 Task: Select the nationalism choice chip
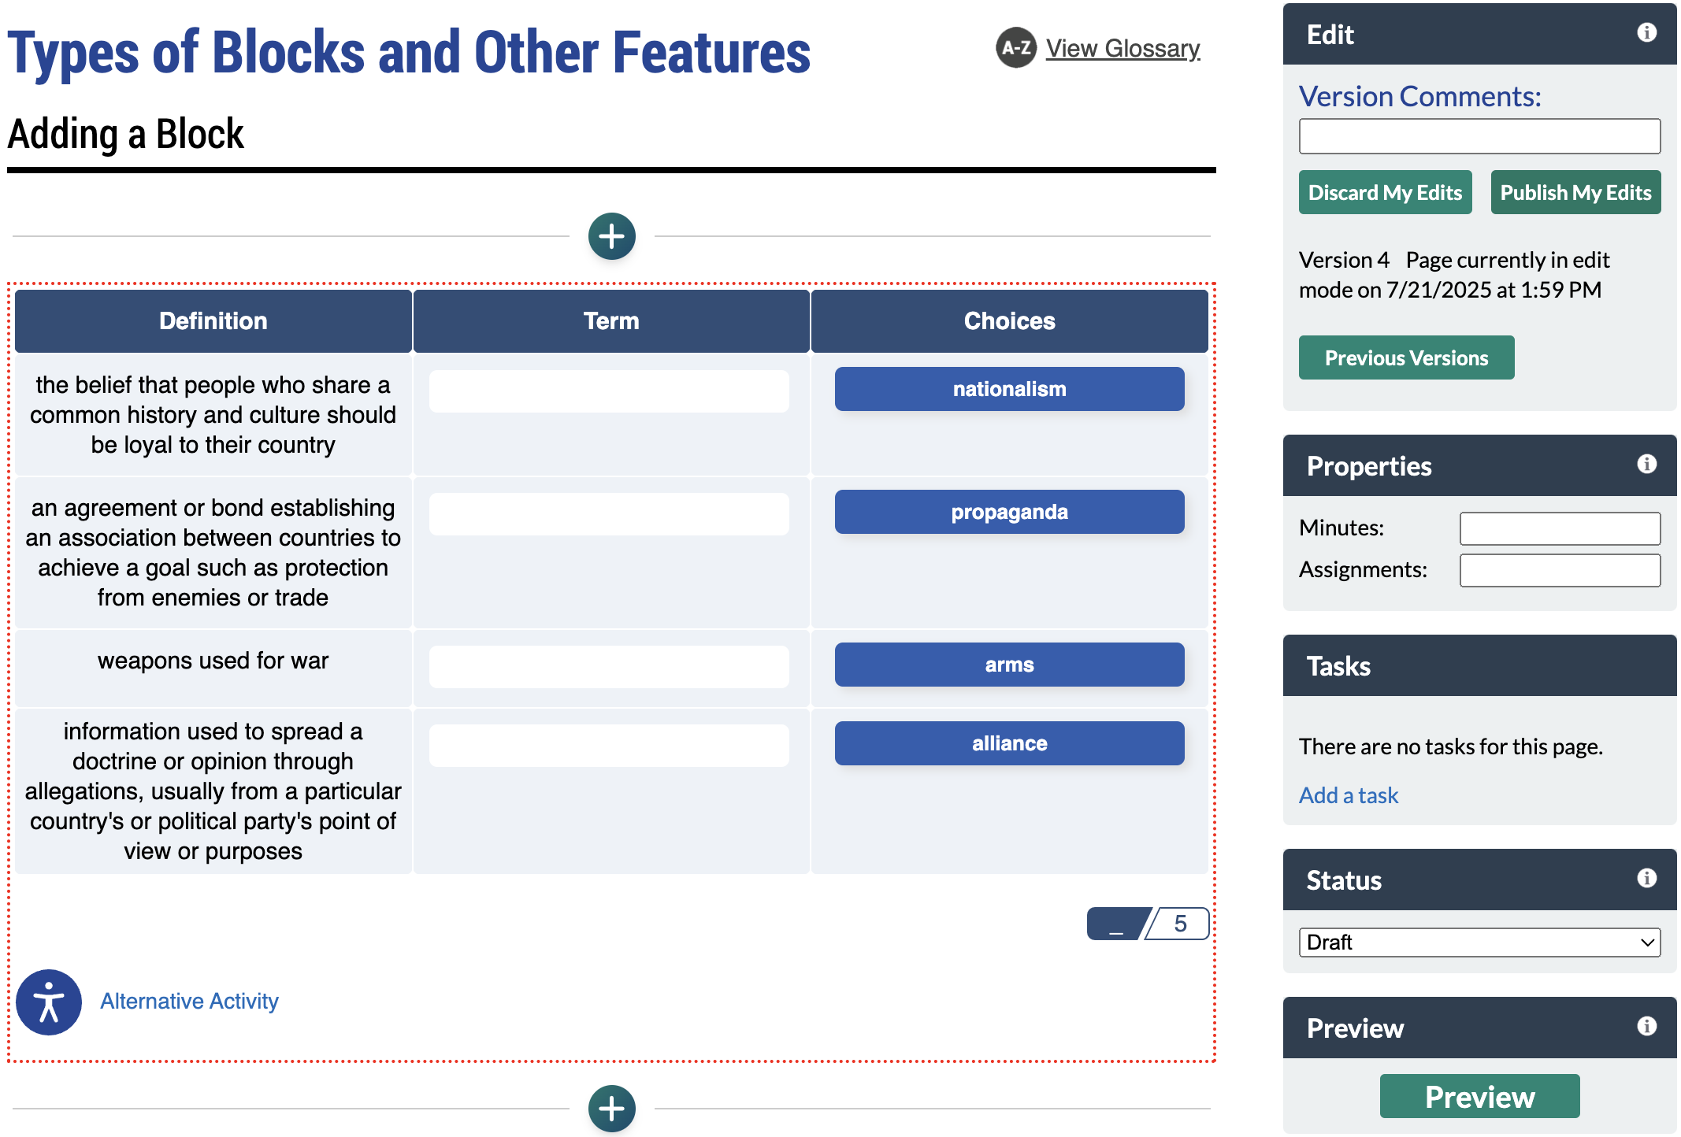(x=1009, y=388)
